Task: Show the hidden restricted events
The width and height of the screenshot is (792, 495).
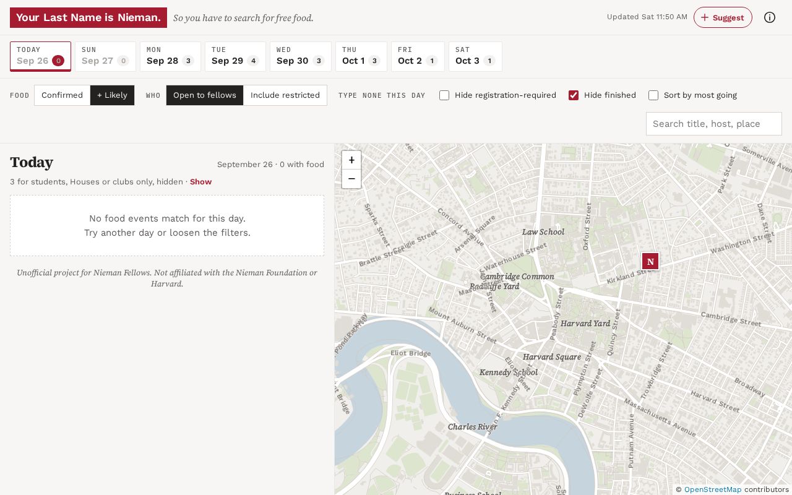Action: [x=200, y=182]
